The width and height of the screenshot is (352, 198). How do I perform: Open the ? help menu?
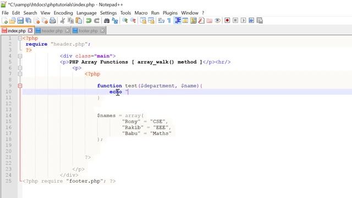203,13
